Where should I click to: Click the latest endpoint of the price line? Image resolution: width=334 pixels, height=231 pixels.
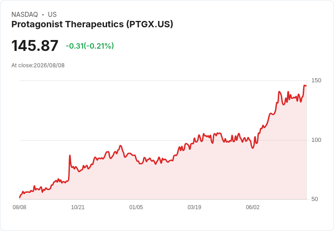coord(306,86)
